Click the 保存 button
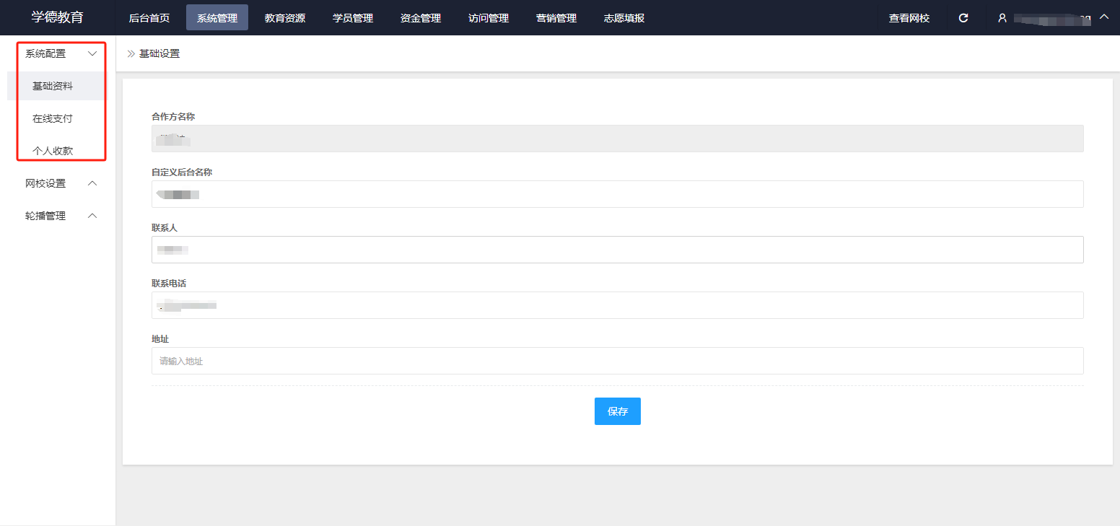The image size is (1120, 526). pyautogui.click(x=618, y=411)
